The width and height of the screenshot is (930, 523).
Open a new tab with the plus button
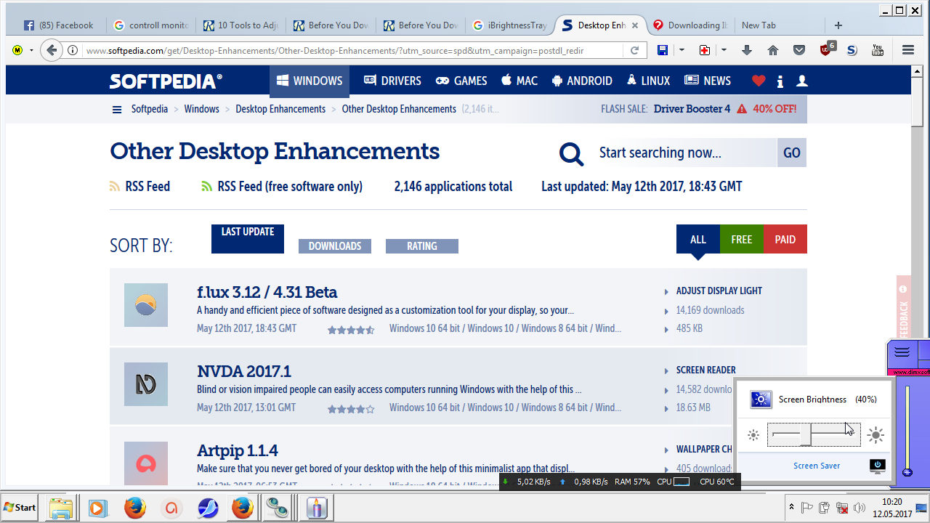[x=838, y=25]
